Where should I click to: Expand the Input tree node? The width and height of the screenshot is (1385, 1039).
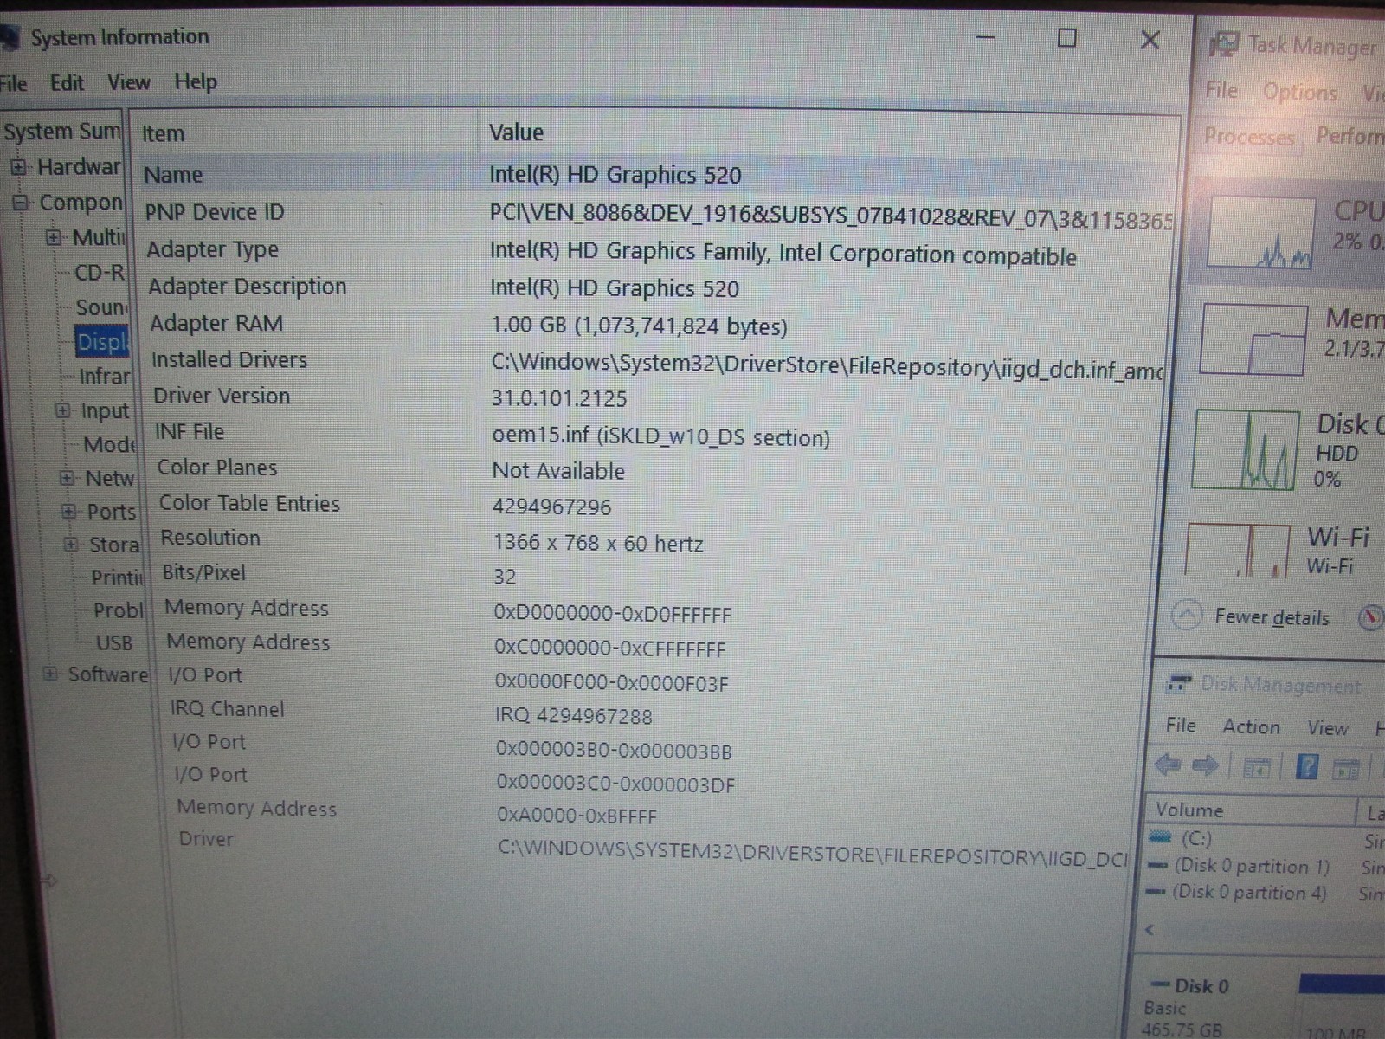(x=63, y=410)
